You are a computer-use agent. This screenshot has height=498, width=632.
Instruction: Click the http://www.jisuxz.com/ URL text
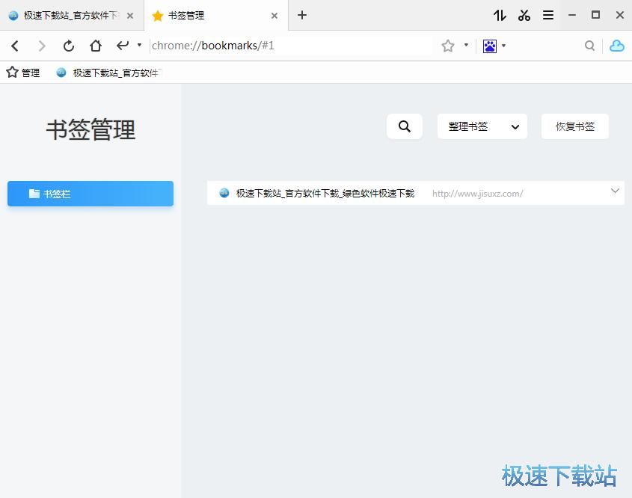coord(478,194)
